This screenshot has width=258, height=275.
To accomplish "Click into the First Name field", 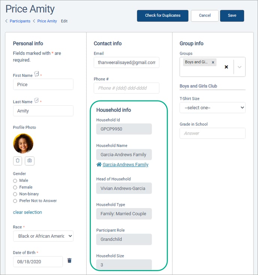I will coord(43,84).
